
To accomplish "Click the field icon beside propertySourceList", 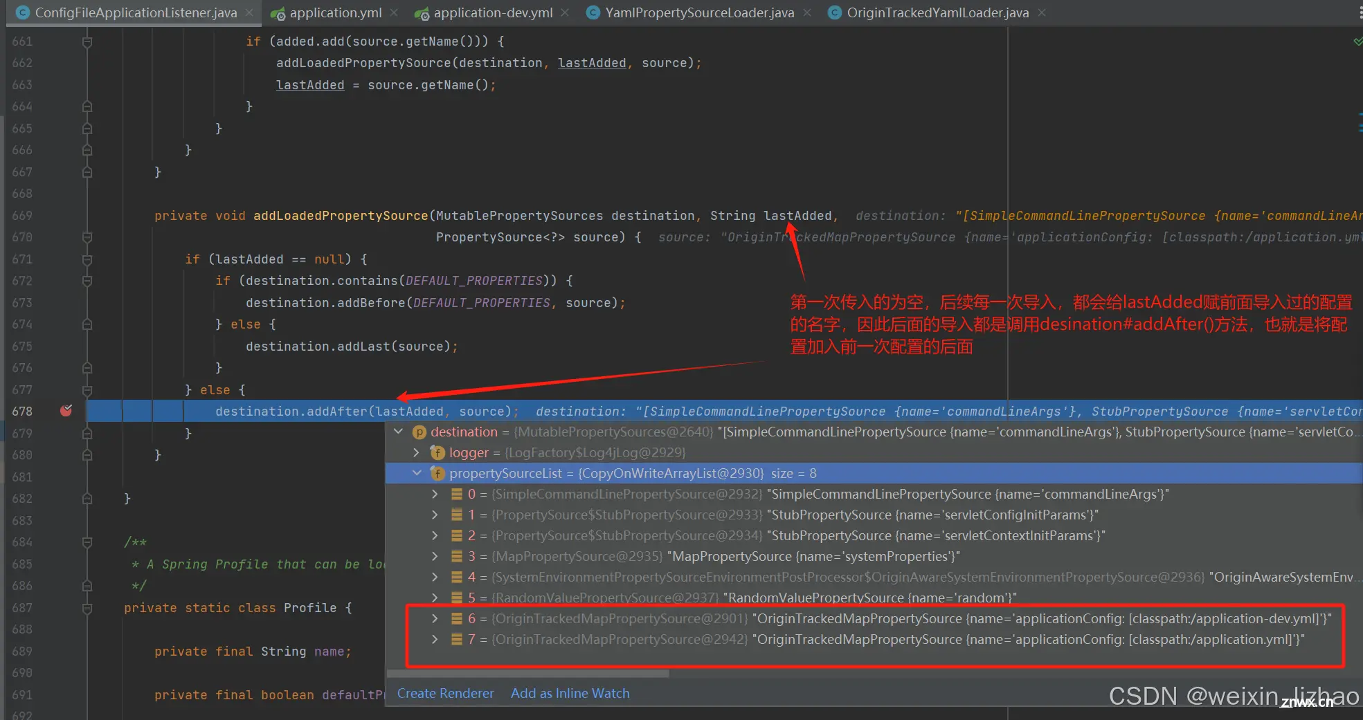I will [437, 473].
